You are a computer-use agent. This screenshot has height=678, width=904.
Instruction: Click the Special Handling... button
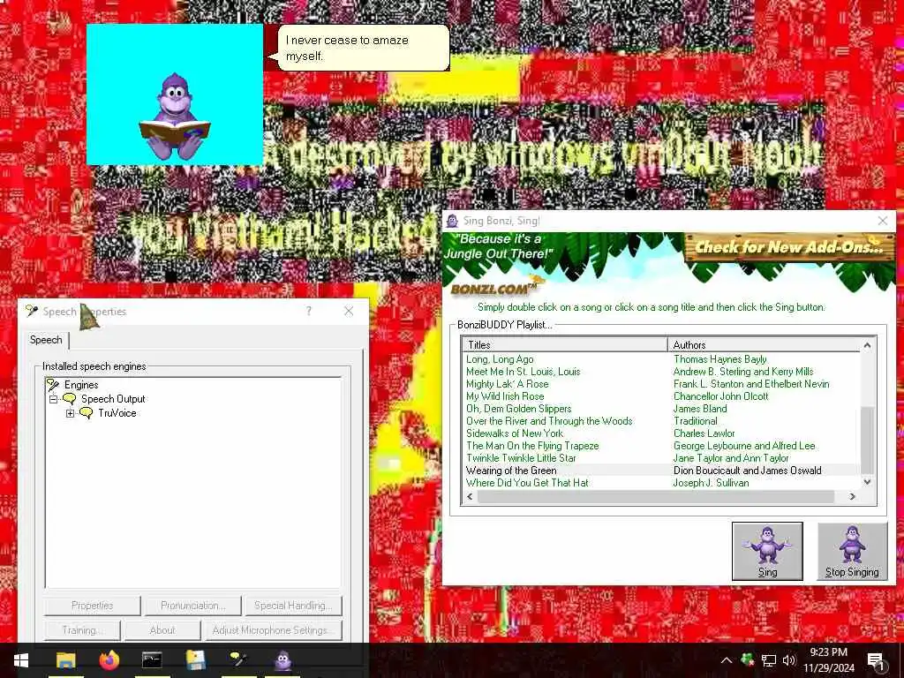[293, 606]
